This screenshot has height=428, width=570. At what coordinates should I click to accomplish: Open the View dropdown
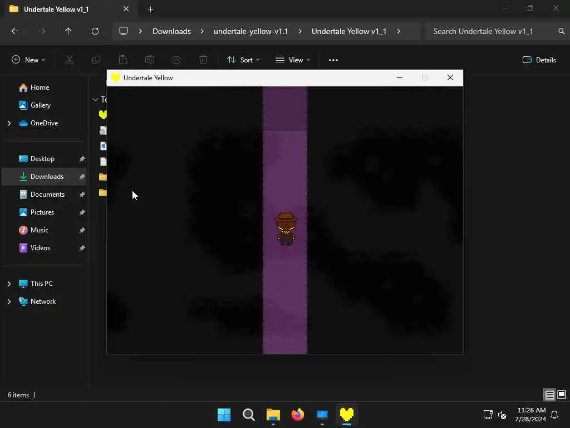(x=293, y=60)
